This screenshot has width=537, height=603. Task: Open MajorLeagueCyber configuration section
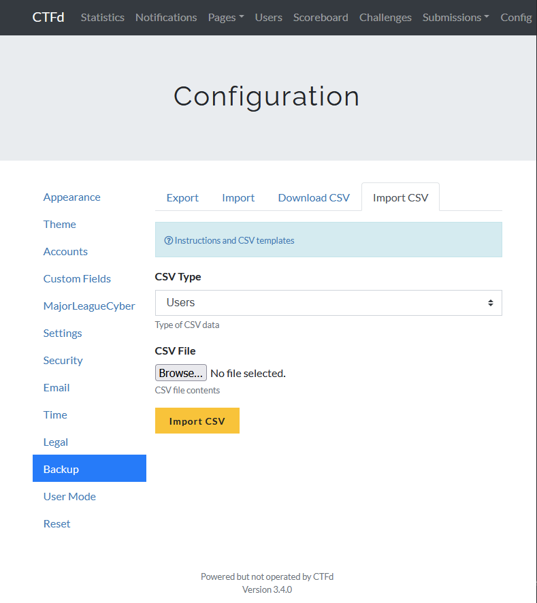[x=89, y=306]
